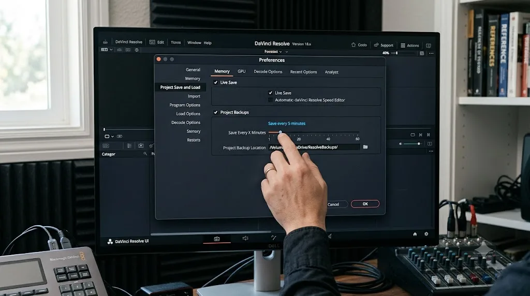Click the square icon left of top ellipsis
This screenshot has width=530, height=296.
tap(421, 53)
